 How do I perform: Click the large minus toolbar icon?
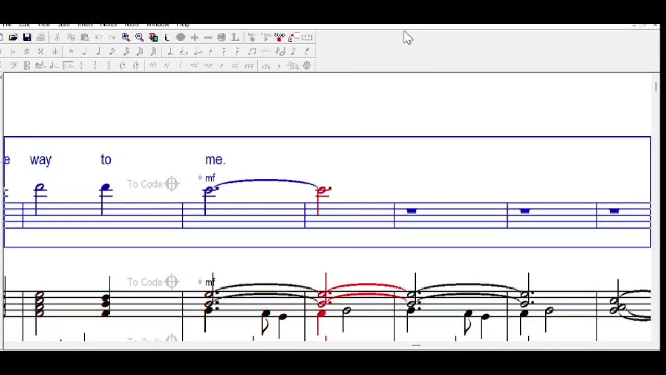[208, 37]
